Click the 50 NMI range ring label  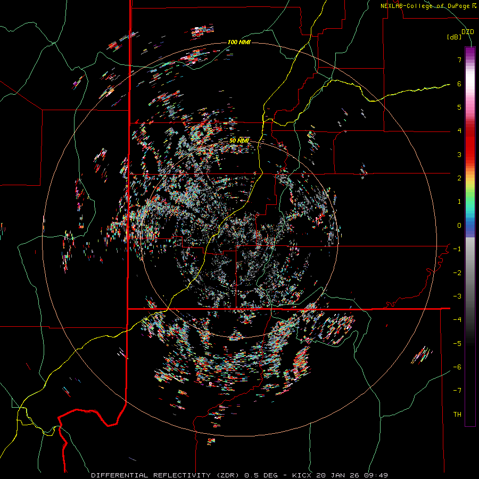(x=239, y=141)
